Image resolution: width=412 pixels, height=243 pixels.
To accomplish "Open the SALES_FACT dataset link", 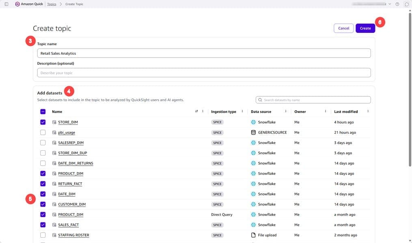I will click(x=68, y=225).
